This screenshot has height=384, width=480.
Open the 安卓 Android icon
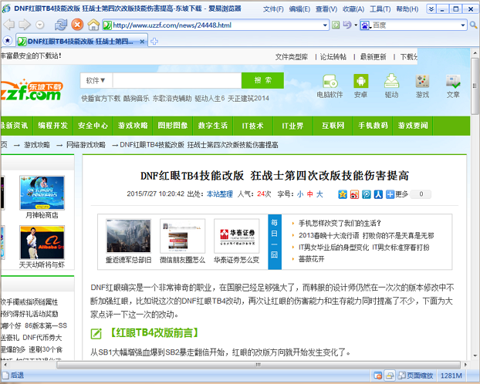360,86
